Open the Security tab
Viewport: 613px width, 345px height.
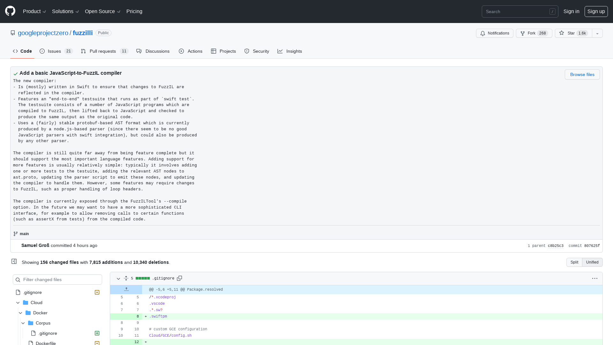257,51
